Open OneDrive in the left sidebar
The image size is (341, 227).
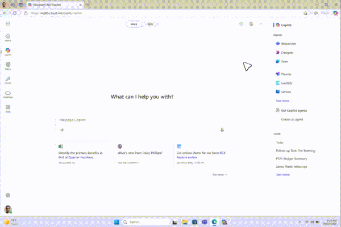click(x=8, y=94)
